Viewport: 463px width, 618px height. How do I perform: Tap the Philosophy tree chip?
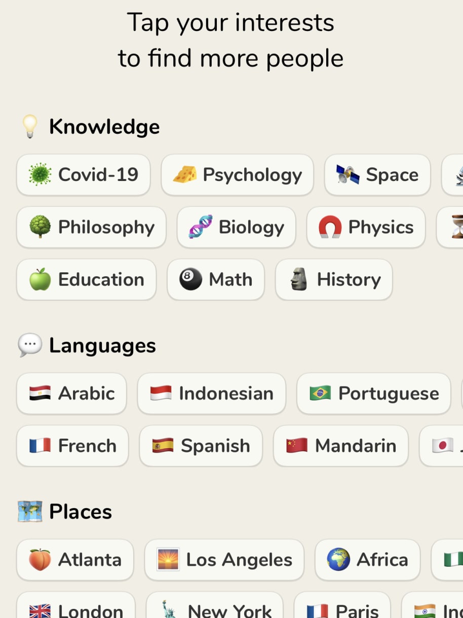(91, 227)
